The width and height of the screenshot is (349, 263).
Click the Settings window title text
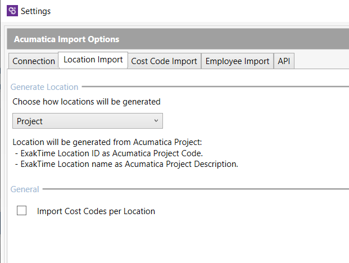(x=35, y=11)
